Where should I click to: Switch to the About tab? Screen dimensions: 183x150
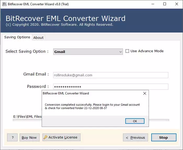pyautogui.click(x=38, y=37)
